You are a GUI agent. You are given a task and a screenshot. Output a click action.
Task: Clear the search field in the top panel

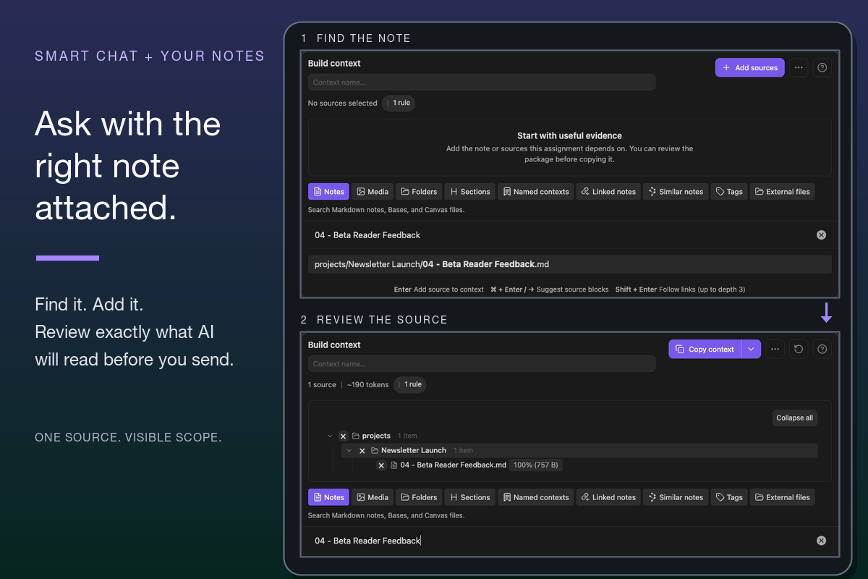tap(821, 234)
